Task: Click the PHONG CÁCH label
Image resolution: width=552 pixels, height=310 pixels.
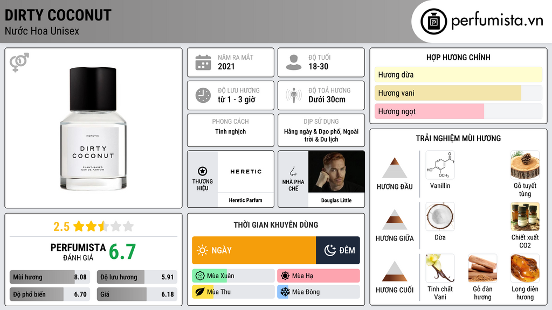Action: click(230, 121)
